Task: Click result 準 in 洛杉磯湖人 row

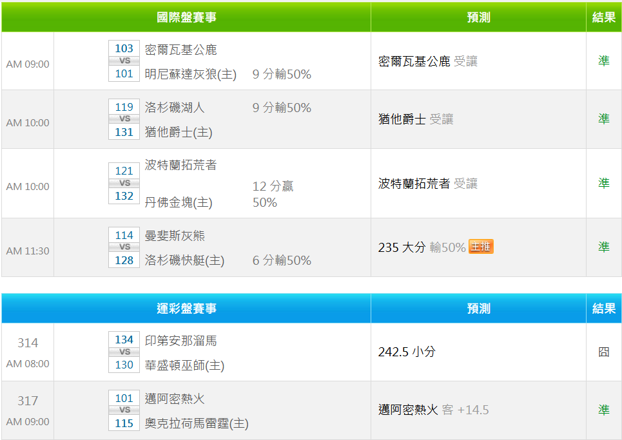Action: 604,119
